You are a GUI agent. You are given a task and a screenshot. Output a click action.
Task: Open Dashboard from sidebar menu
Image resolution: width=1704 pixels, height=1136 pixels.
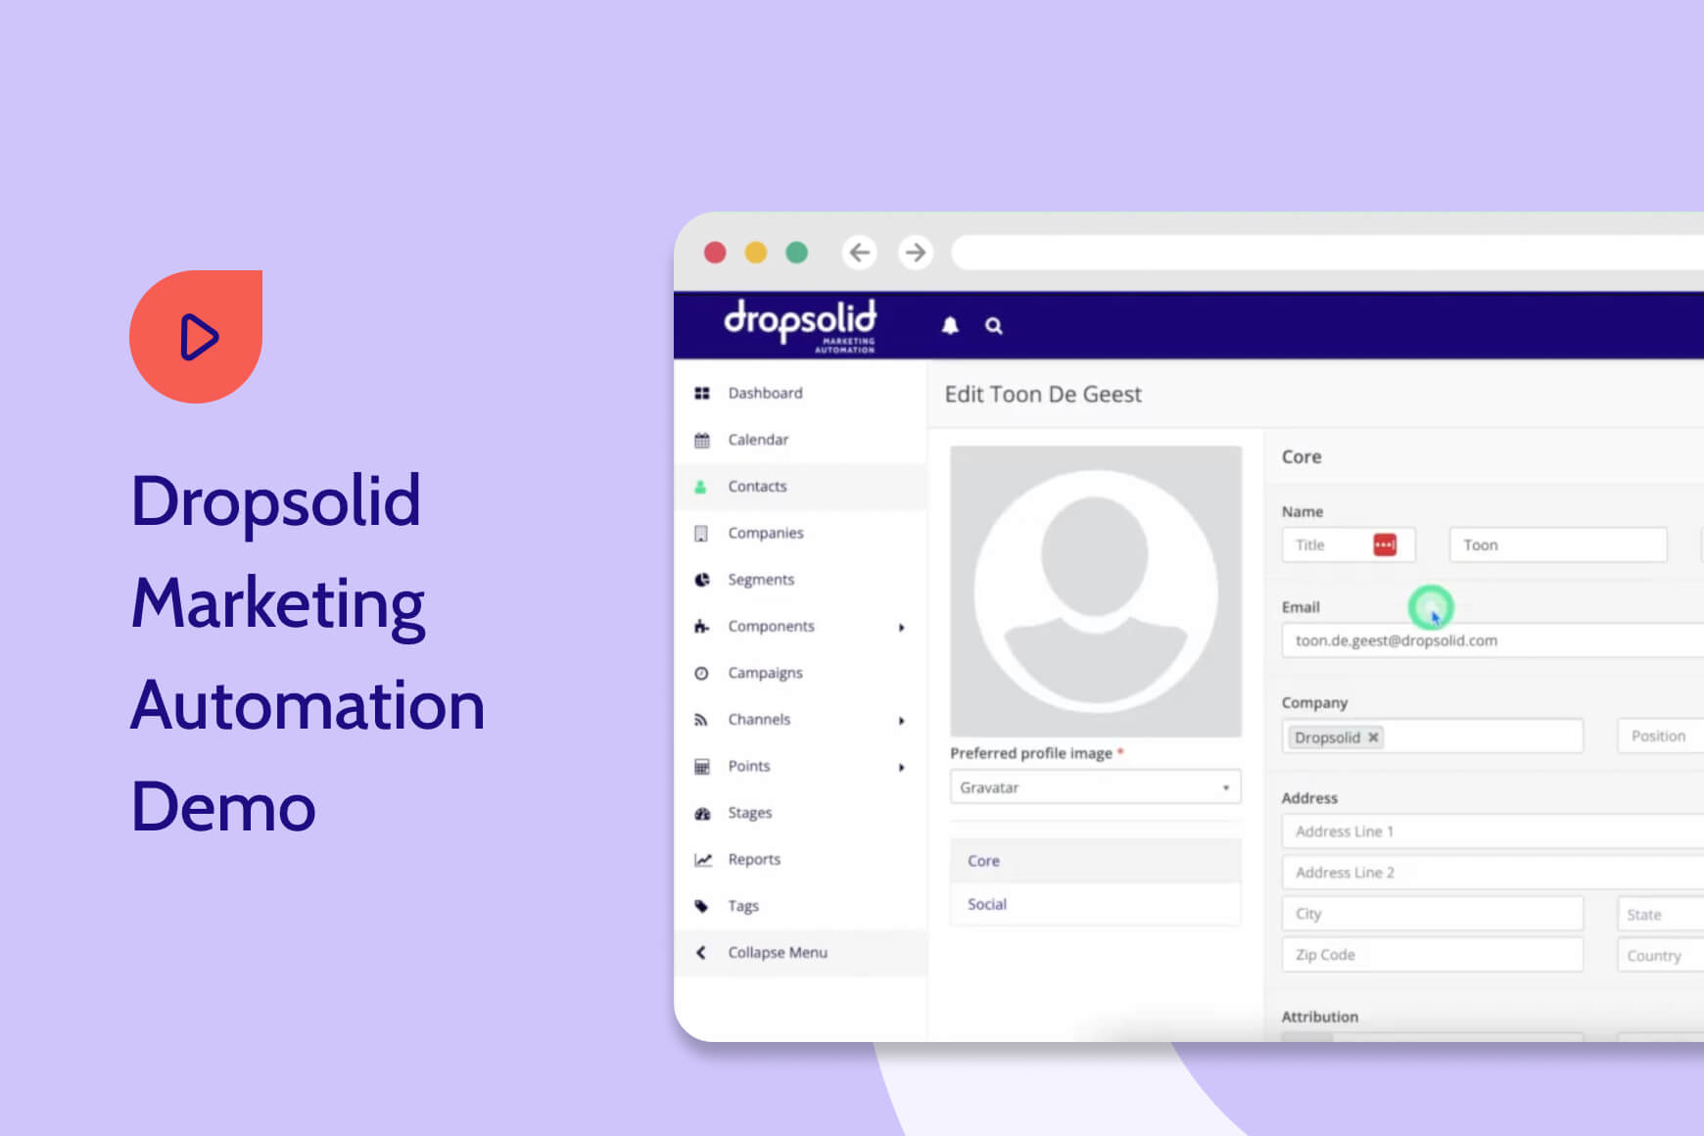coord(765,393)
